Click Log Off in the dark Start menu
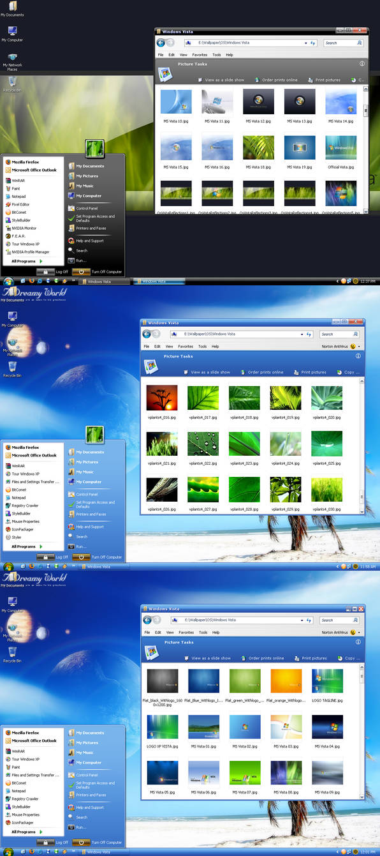 point(52,272)
